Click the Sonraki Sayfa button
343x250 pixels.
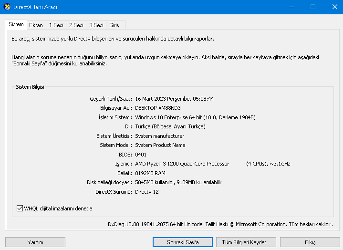click(183, 242)
